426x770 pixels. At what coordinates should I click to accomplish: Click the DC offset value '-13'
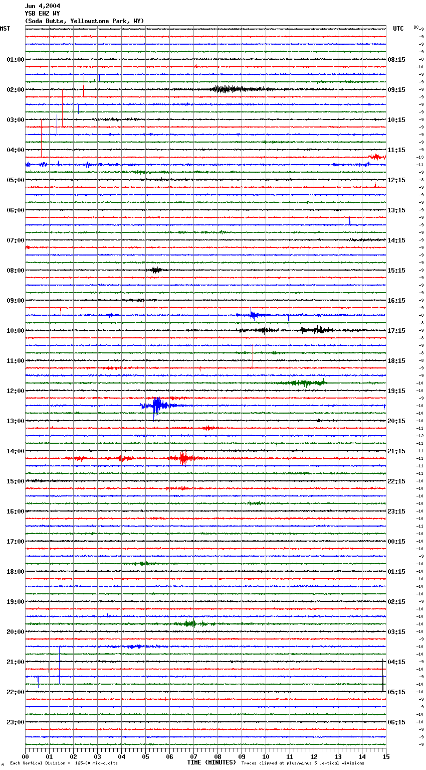click(420, 158)
